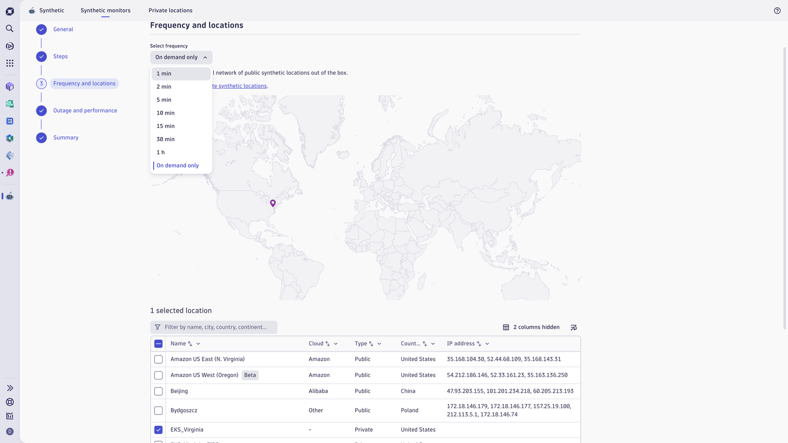Click the help question mark icon
This screenshot has height=443, width=788.
[777, 10]
